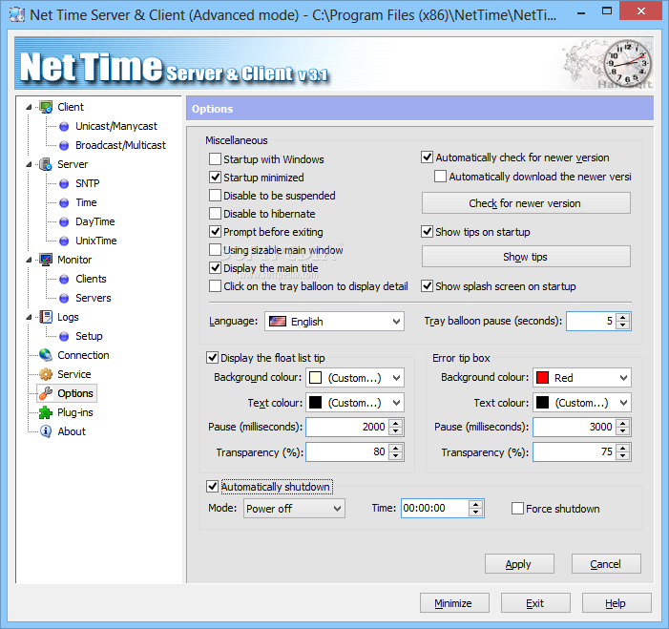The image size is (669, 629).
Task: Click the Exit button
Action: pos(535,603)
